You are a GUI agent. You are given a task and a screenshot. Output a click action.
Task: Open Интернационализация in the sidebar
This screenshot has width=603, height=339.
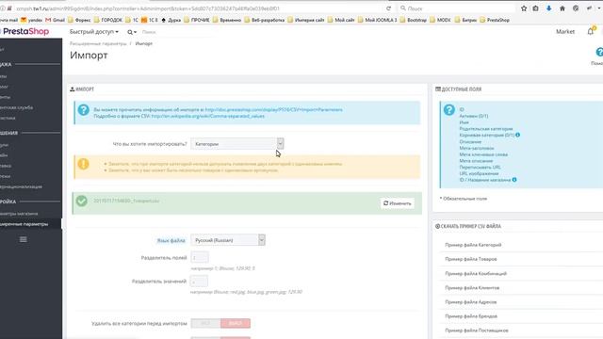click(x=21, y=186)
